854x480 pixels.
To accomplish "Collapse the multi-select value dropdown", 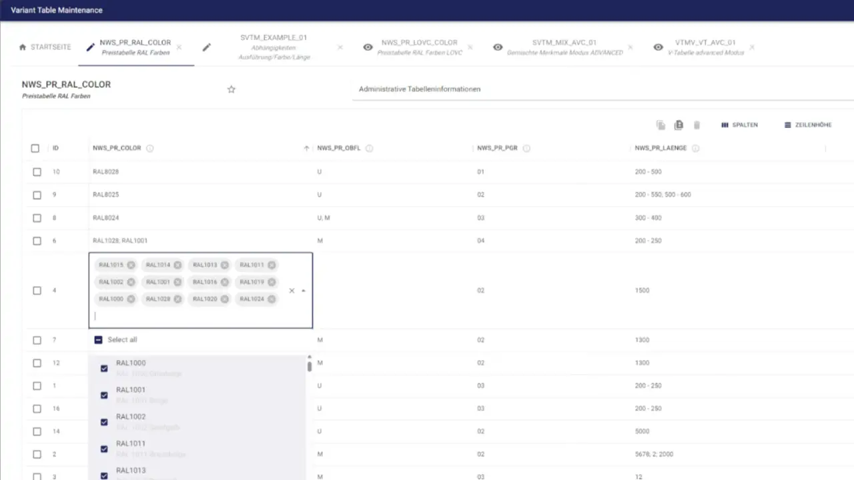I will 303,290.
